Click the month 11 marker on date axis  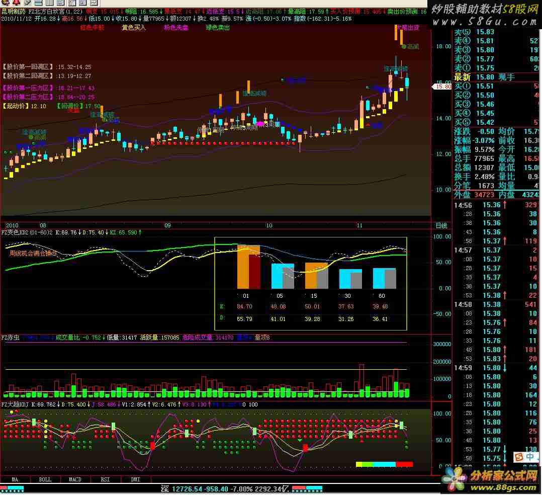[x=359, y=225]
